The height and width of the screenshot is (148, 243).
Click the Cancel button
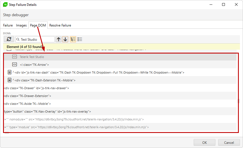[x=229, y=143]
